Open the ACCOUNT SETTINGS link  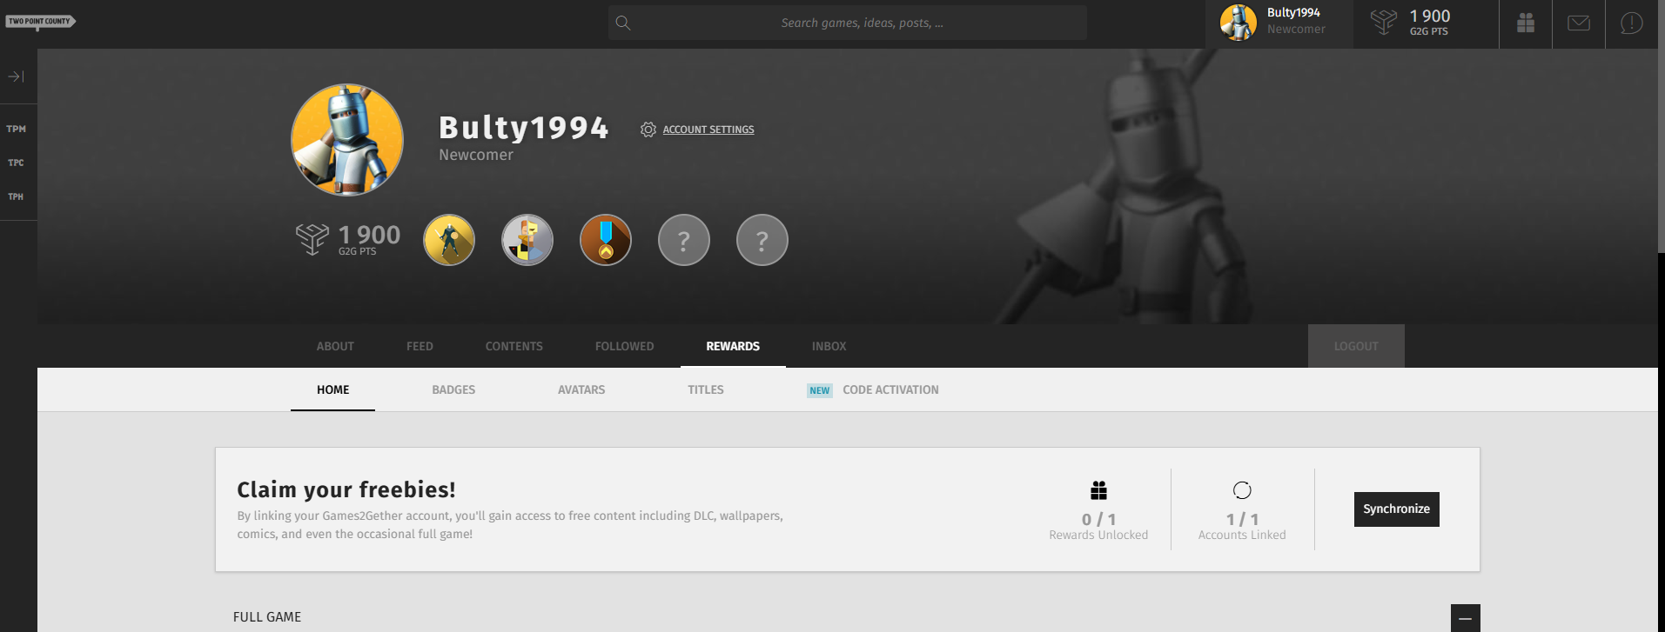[708, 130]
